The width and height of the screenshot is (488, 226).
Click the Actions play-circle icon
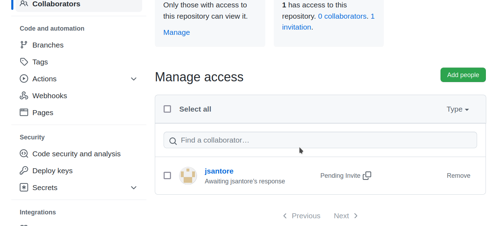[24, 79]
